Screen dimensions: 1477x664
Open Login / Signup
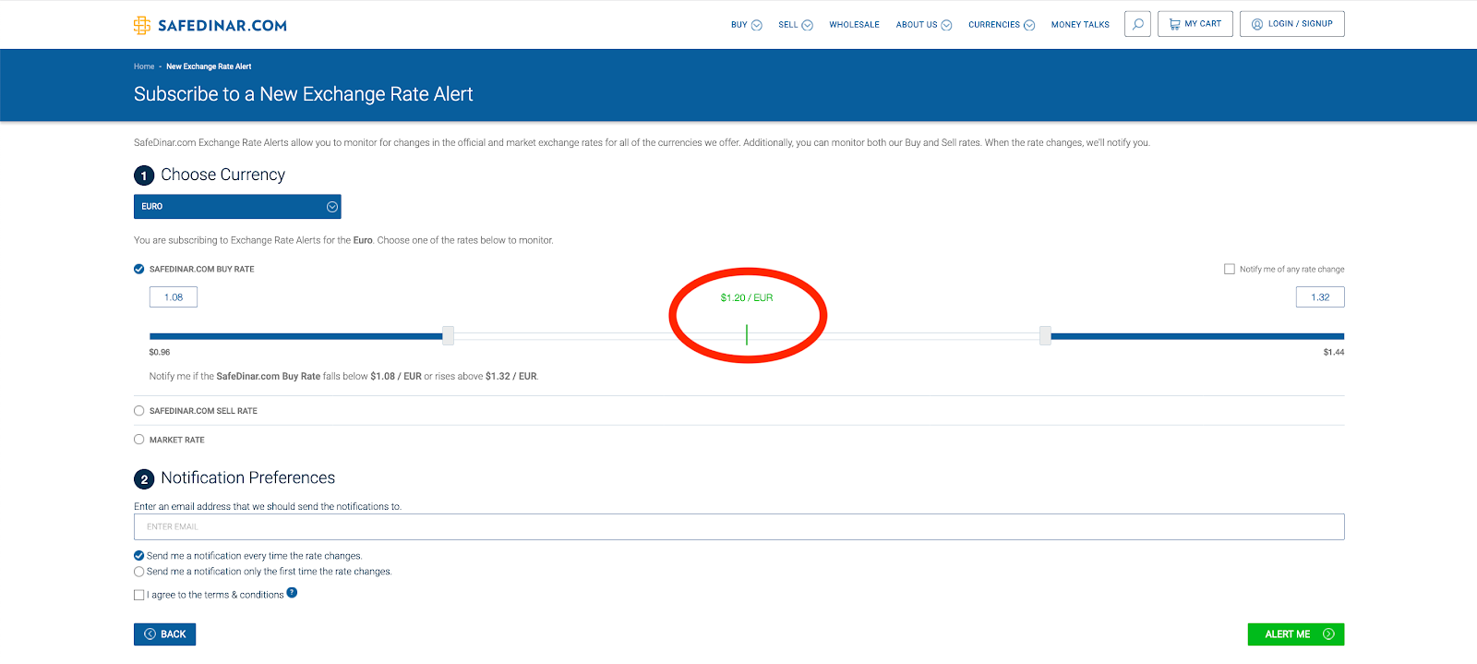point(1292,24)
